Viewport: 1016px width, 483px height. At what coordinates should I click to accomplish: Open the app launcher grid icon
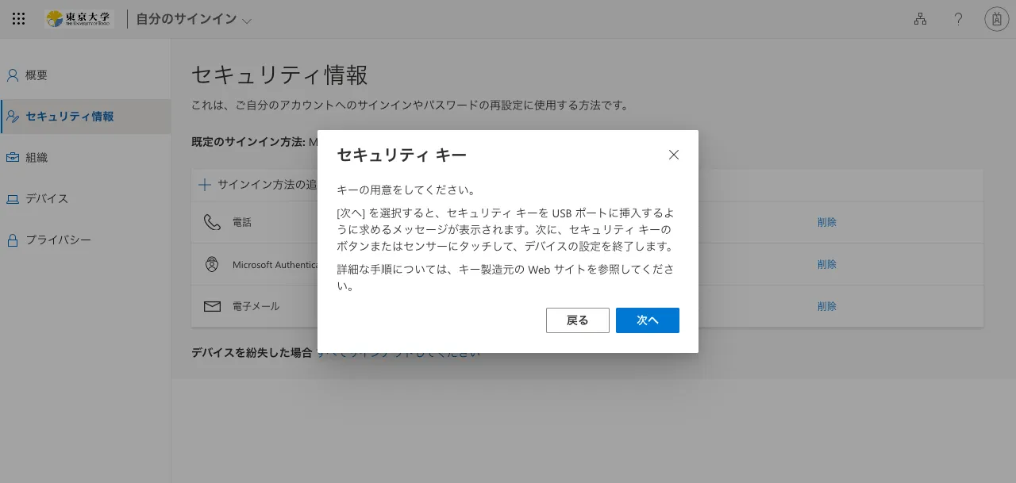coord(19,19)
